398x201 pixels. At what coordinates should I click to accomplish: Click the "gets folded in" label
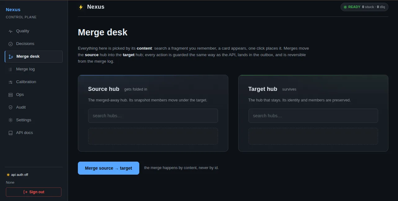136,89
